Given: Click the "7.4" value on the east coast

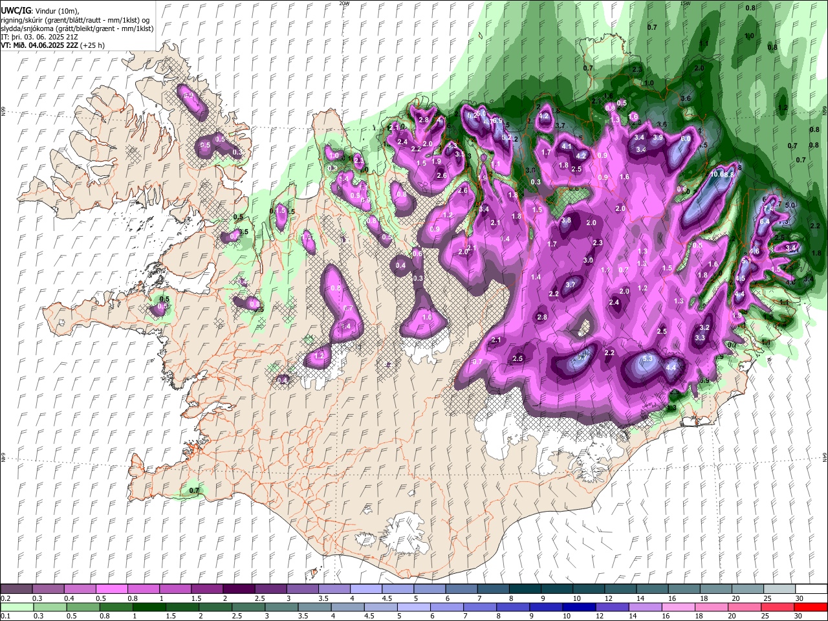Looking at the screenshot, I should tap(768, 209).
